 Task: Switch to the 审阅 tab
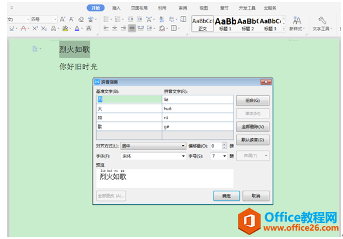(183, 8)
